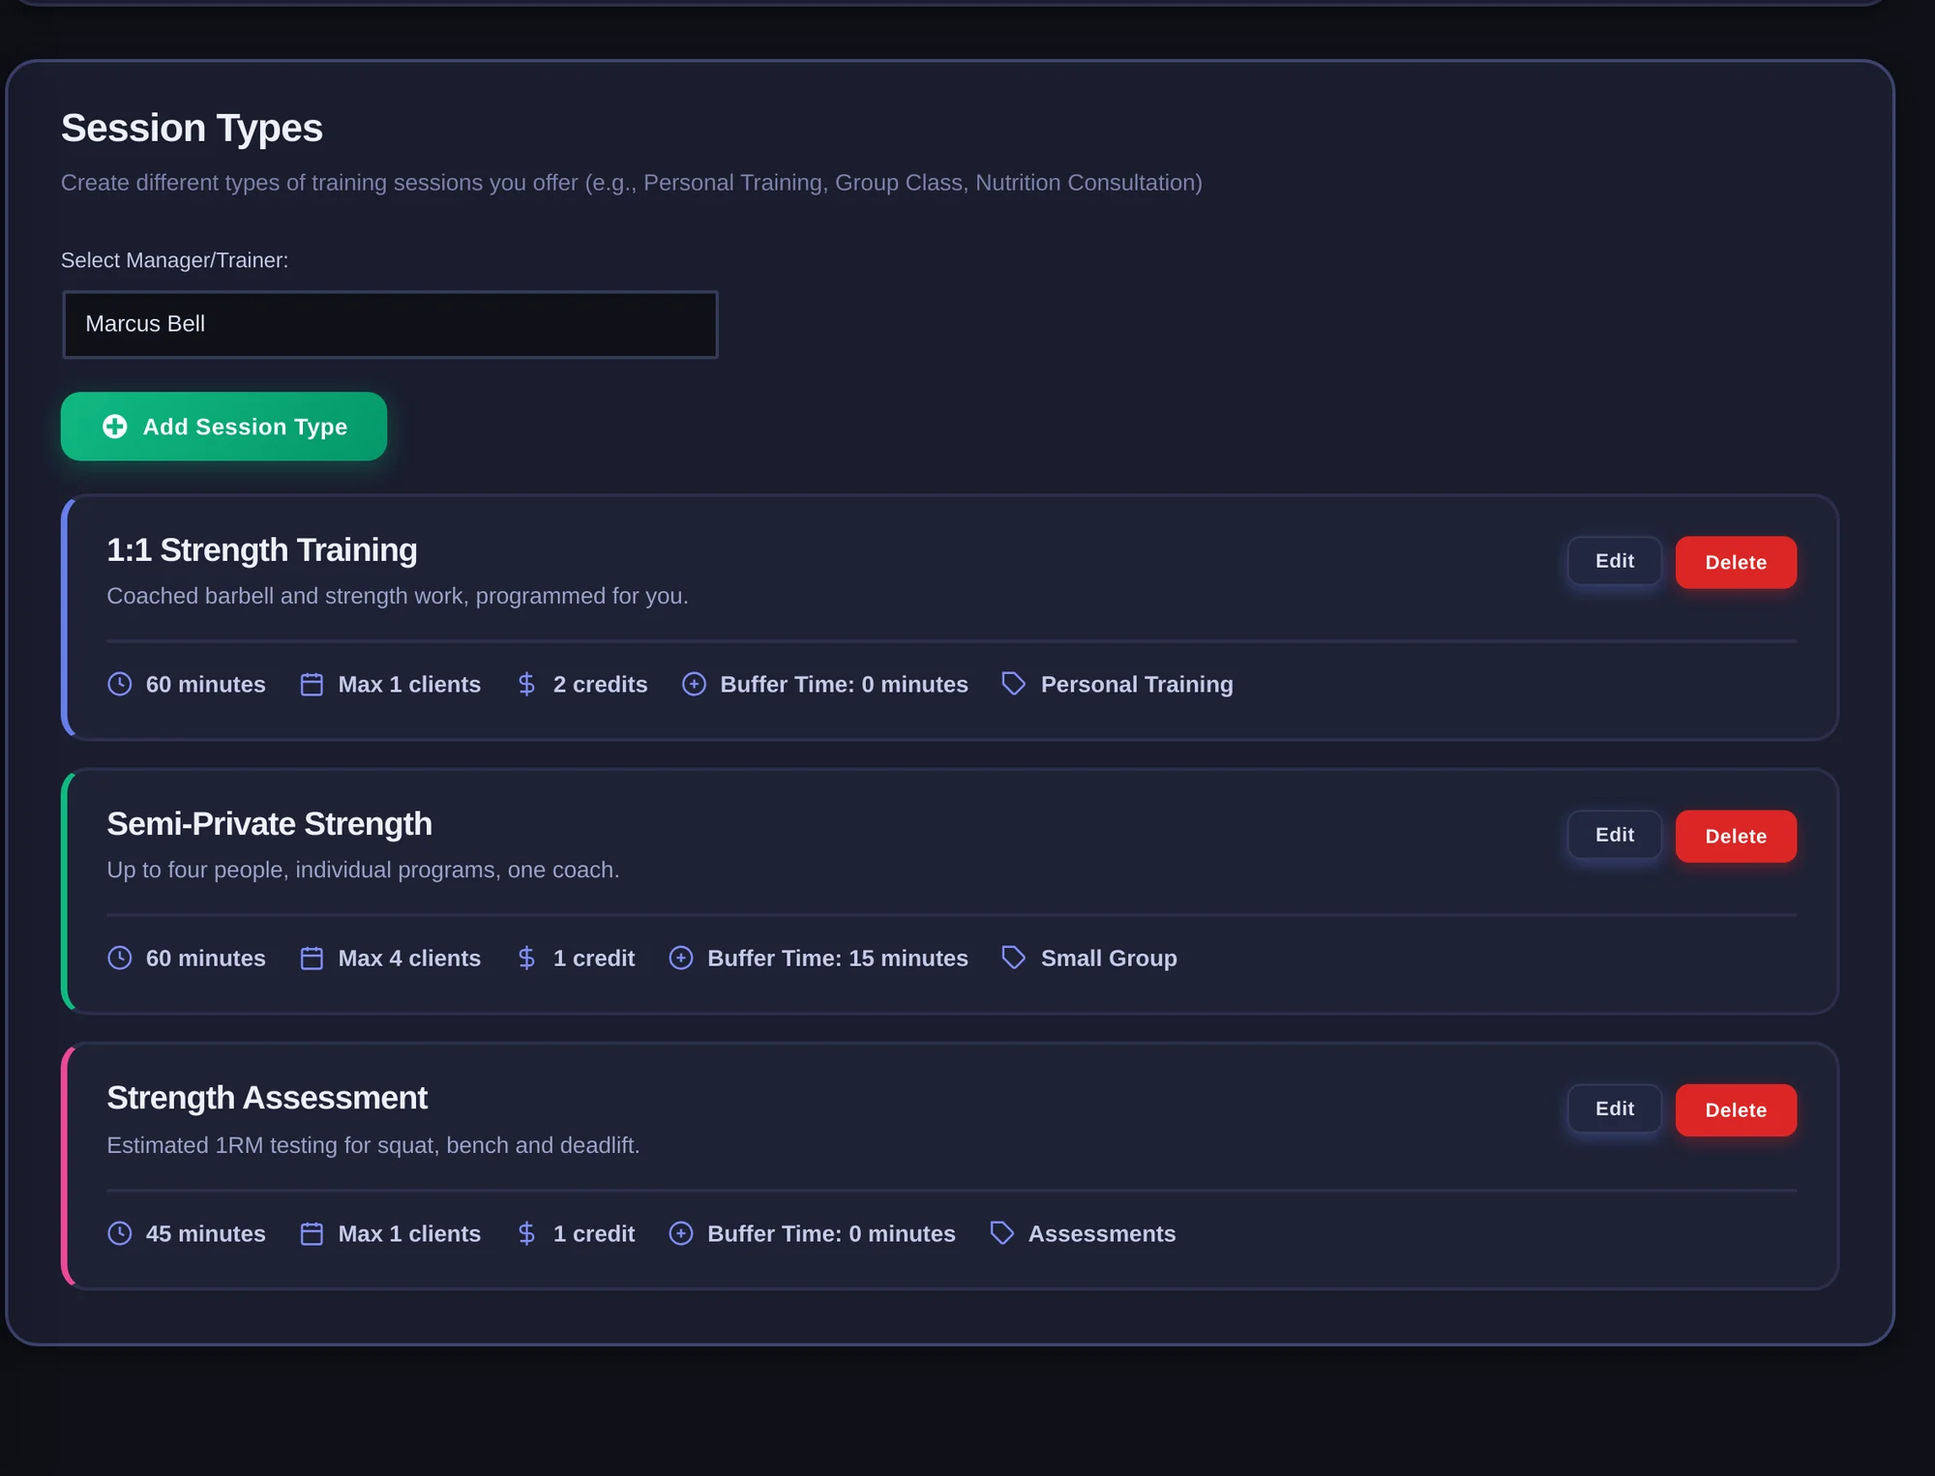
Task: Edit the 1:1 Strength Training session
Action: [1614, 561]
